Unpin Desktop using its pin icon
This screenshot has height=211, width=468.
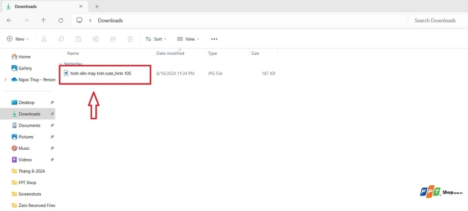click(x=52, y=103)
